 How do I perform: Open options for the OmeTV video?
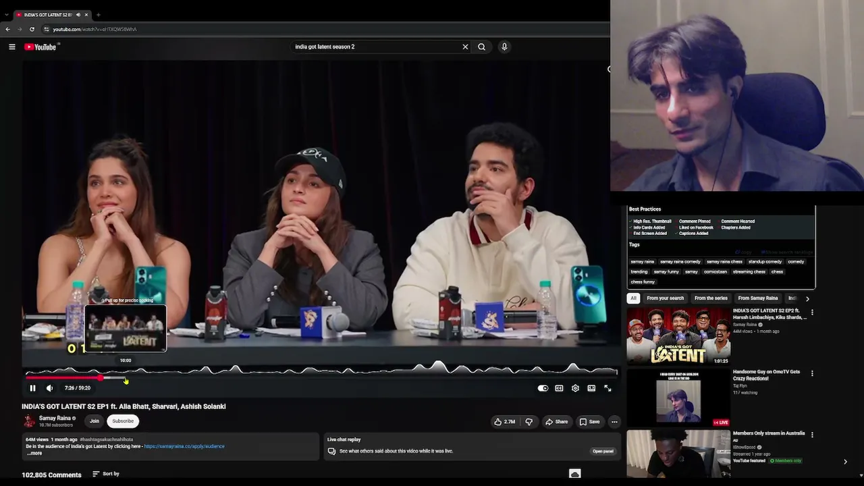(812, 373)
